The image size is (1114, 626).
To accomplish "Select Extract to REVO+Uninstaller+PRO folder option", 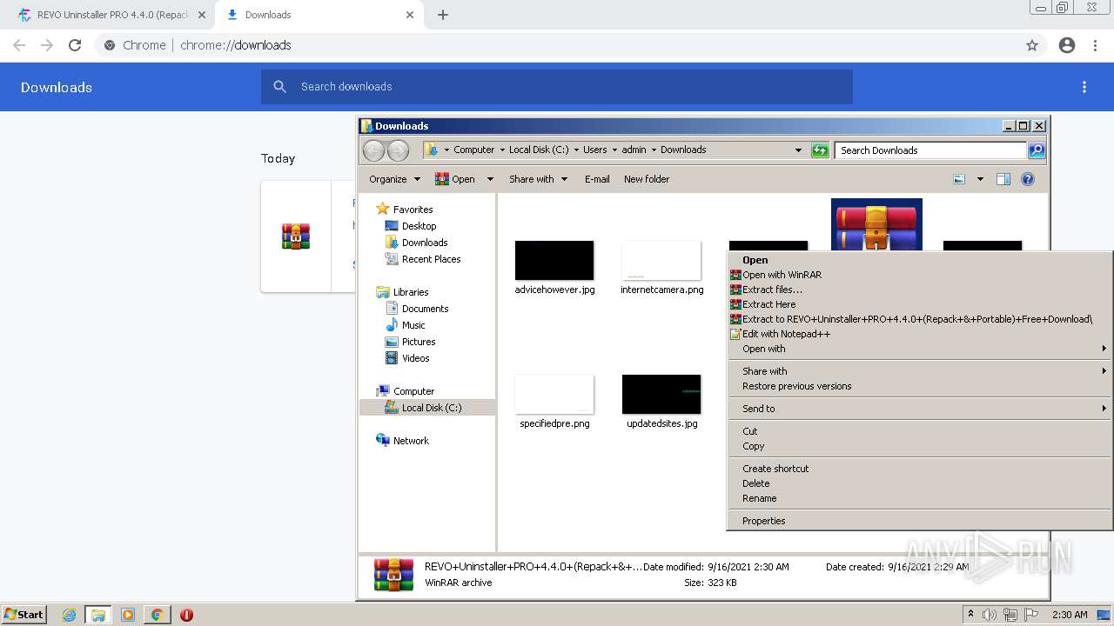I will 919,319.
